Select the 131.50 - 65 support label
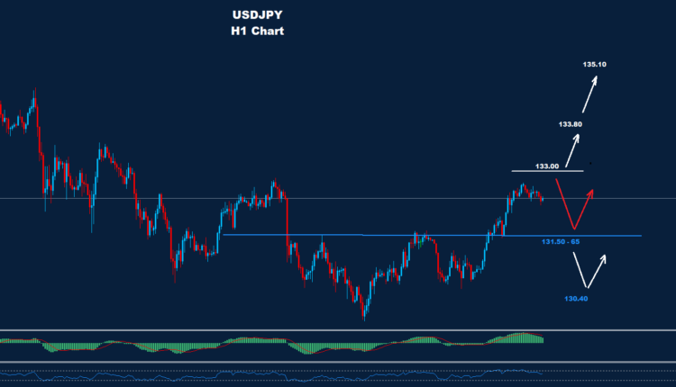Image resolution: width=676 pixels, height=387 pixels. [x=561, y=242]
